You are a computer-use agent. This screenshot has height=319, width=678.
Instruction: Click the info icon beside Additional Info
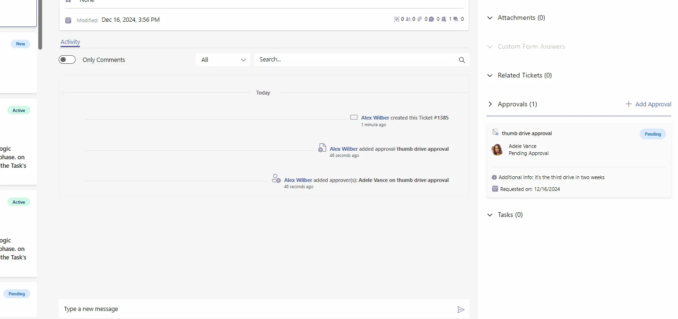(x=494, y=178)
